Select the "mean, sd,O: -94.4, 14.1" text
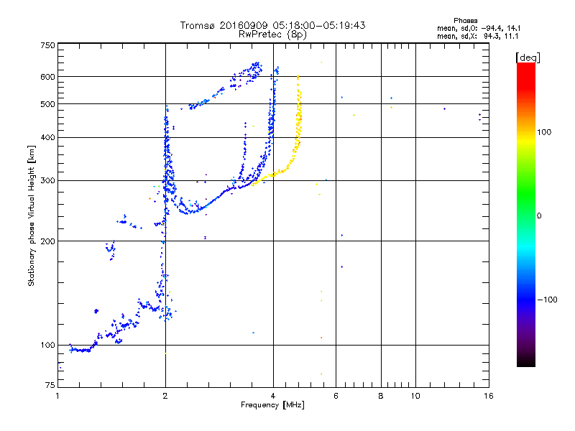Screen dimensions: 575x431 pyautogui.click(x=479, y=28)
